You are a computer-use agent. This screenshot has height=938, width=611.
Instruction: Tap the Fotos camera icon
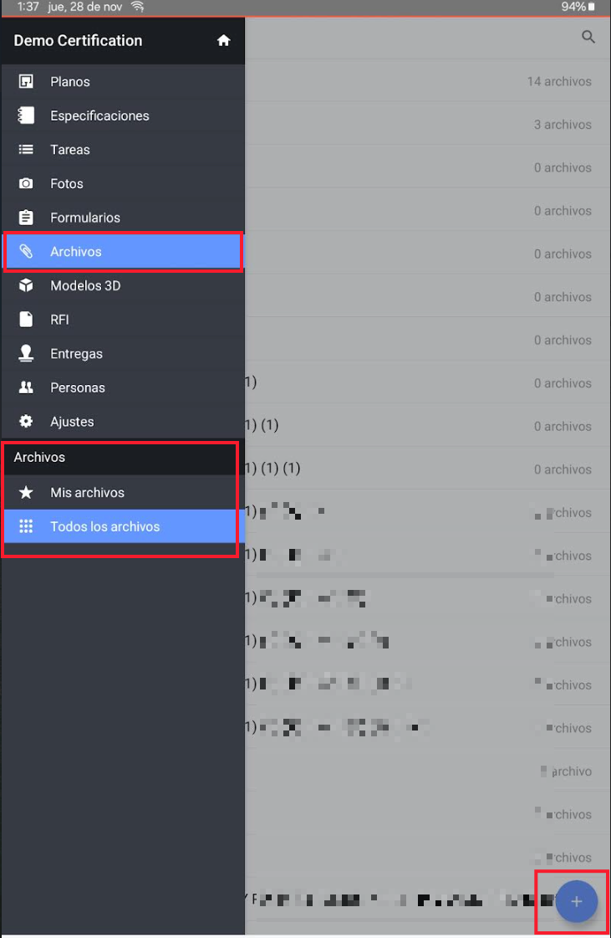coord(26,183)
